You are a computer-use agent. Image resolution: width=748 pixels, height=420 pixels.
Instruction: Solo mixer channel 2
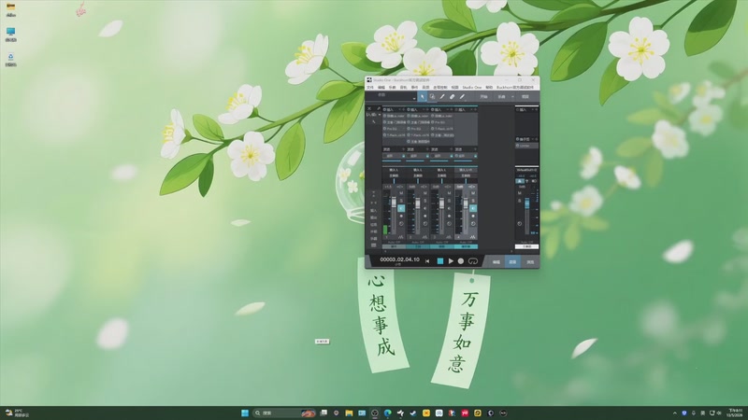pos(425,201)
